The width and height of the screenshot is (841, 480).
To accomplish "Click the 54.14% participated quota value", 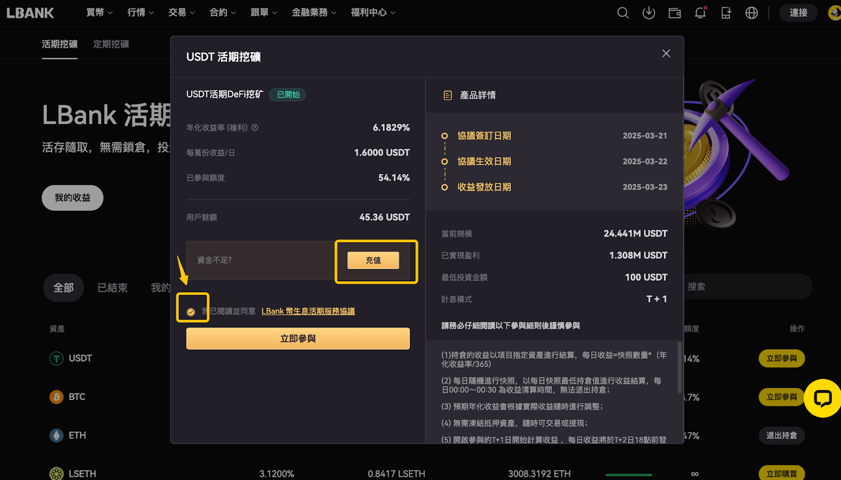I will [x=394, y=178].
